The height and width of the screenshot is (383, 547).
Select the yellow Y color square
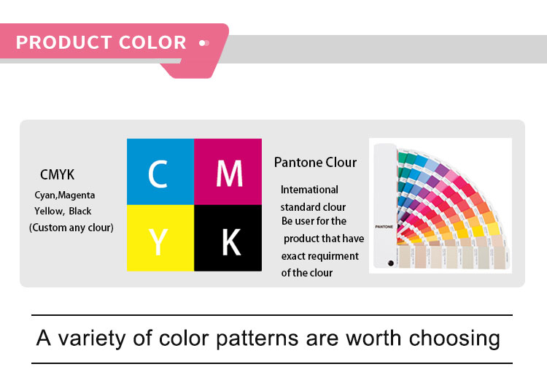(x=160, y=239)
